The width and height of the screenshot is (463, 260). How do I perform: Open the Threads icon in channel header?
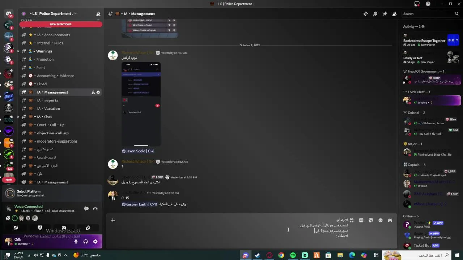click(366, 14)
